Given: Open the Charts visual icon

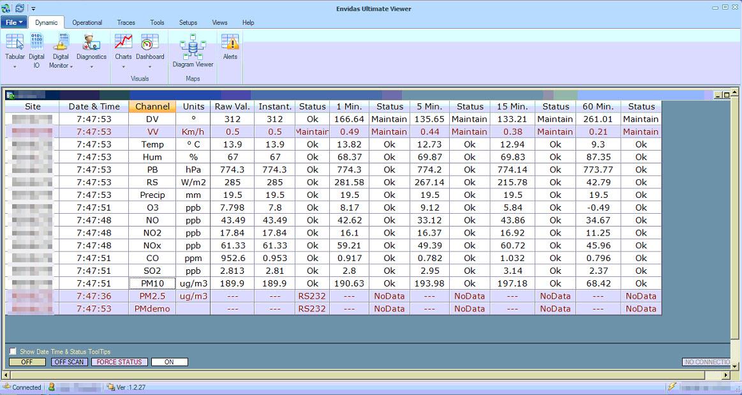Looking at the screenshot, I should 123,42.
